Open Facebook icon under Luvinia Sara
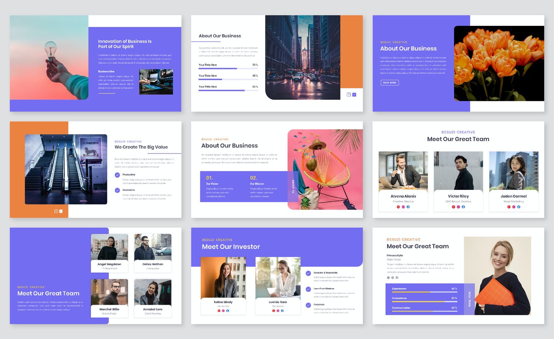554x339 pixels. pos(282,311)
